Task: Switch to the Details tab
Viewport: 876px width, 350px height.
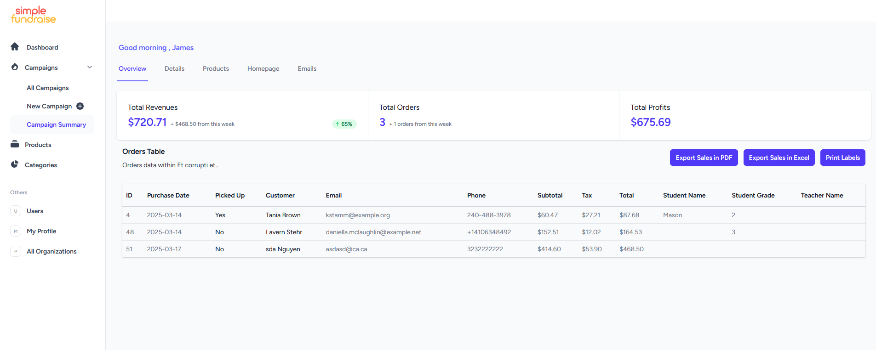Action: 174,68
